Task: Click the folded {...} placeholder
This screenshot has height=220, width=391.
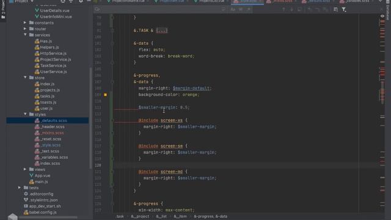Action: pos(162,31)
